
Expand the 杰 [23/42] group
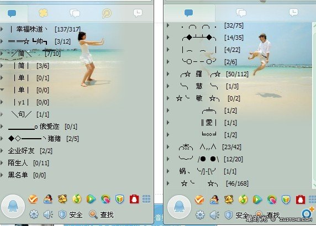tap(168, 147)
